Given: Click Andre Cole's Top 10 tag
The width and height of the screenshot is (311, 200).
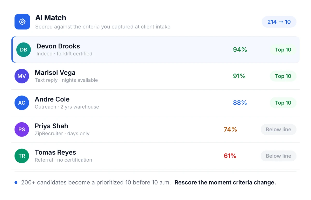Looking at the screenshot, I should [283, 103].
